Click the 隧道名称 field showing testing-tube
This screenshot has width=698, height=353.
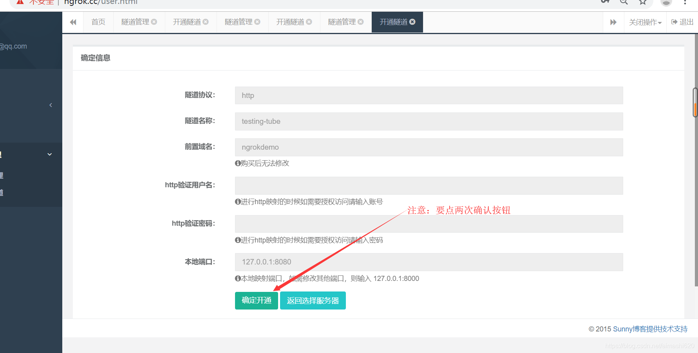429,121
